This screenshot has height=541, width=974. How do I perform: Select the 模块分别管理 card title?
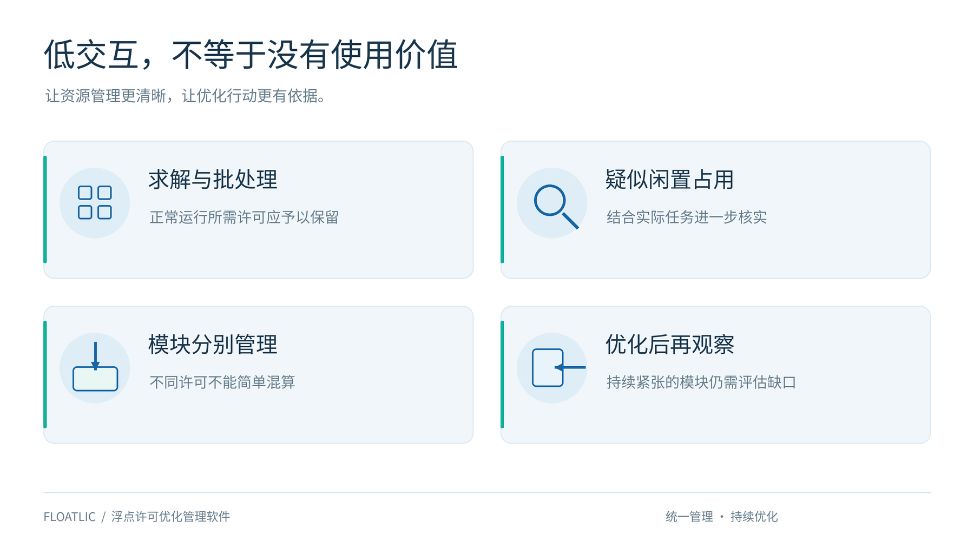click(213, 345)
